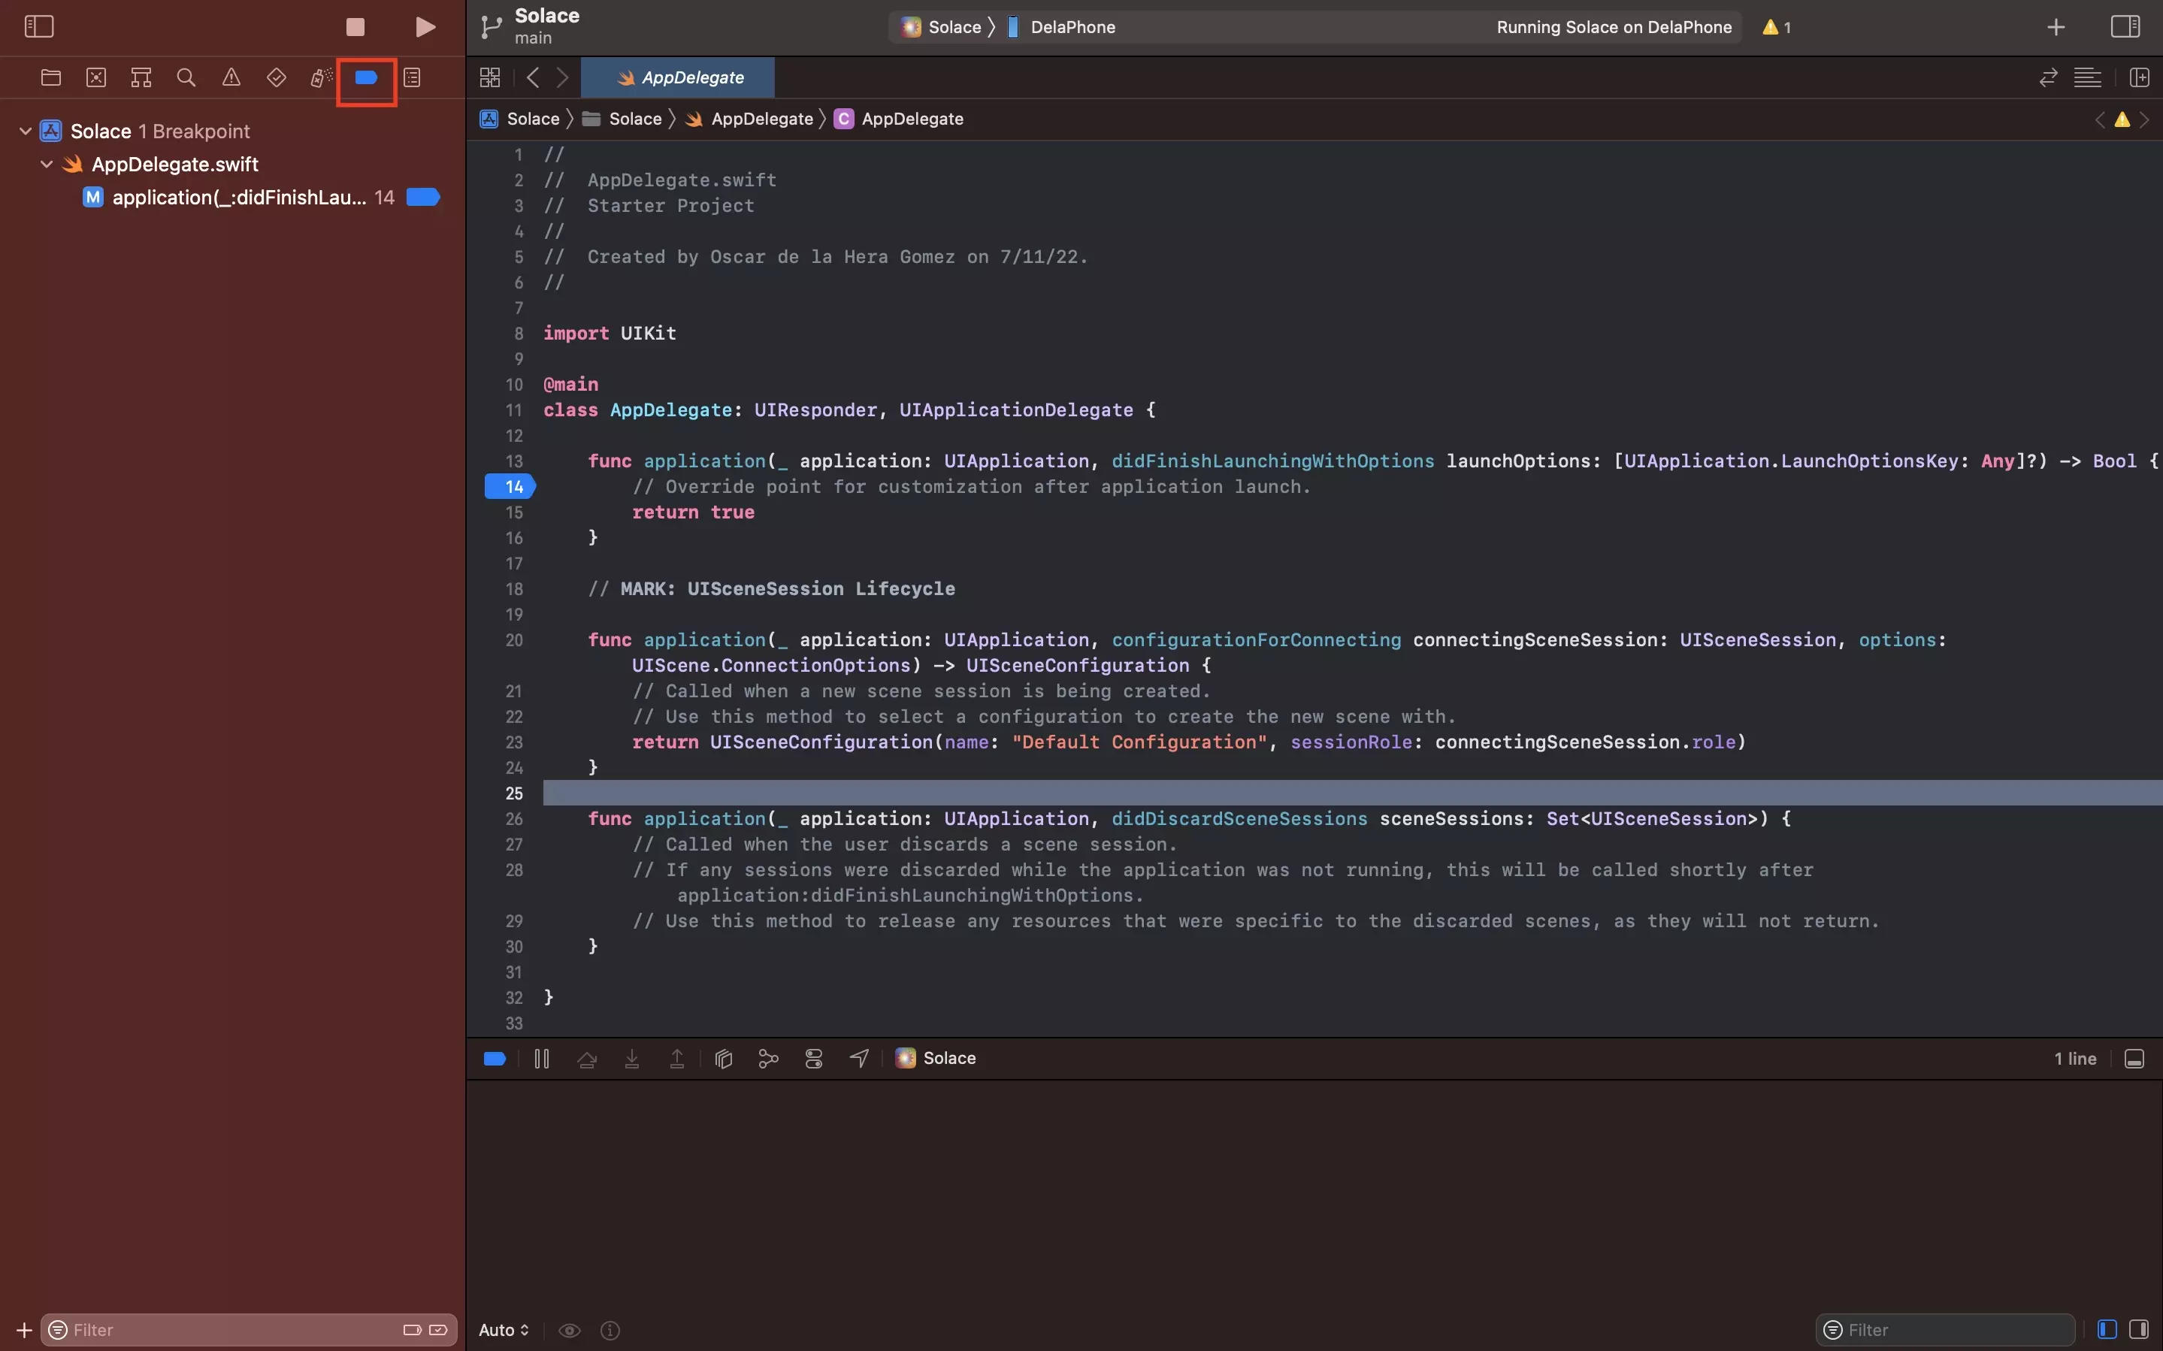Screen dimensions: 2163x1351
Task: Click the warning count indicator in toolbar
Action: (x=1776, y=27)
